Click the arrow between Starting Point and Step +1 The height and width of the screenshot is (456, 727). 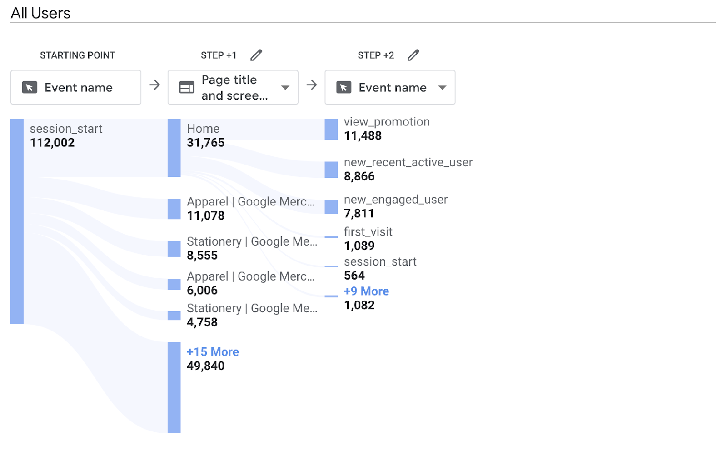pos(154,86)
